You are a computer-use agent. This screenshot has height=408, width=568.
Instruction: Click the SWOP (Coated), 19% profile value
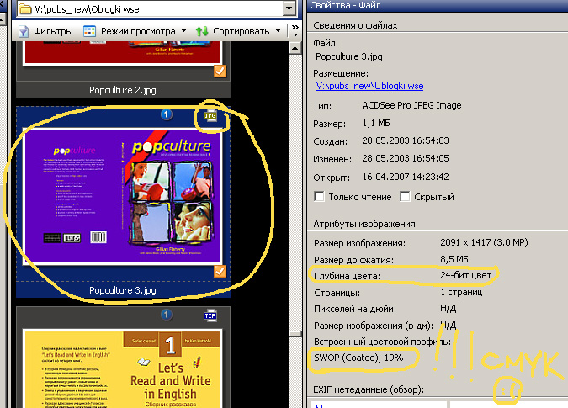point(358,358)
